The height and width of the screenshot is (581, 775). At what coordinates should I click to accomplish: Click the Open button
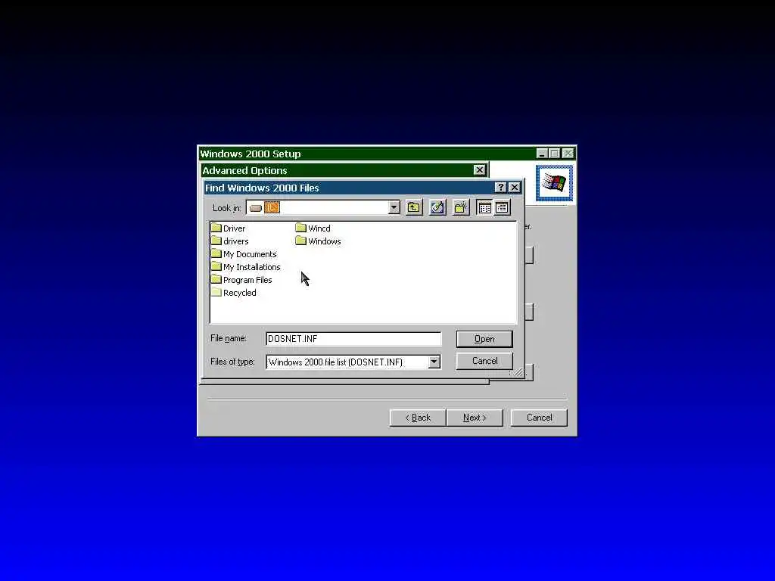tap(484, 339)
